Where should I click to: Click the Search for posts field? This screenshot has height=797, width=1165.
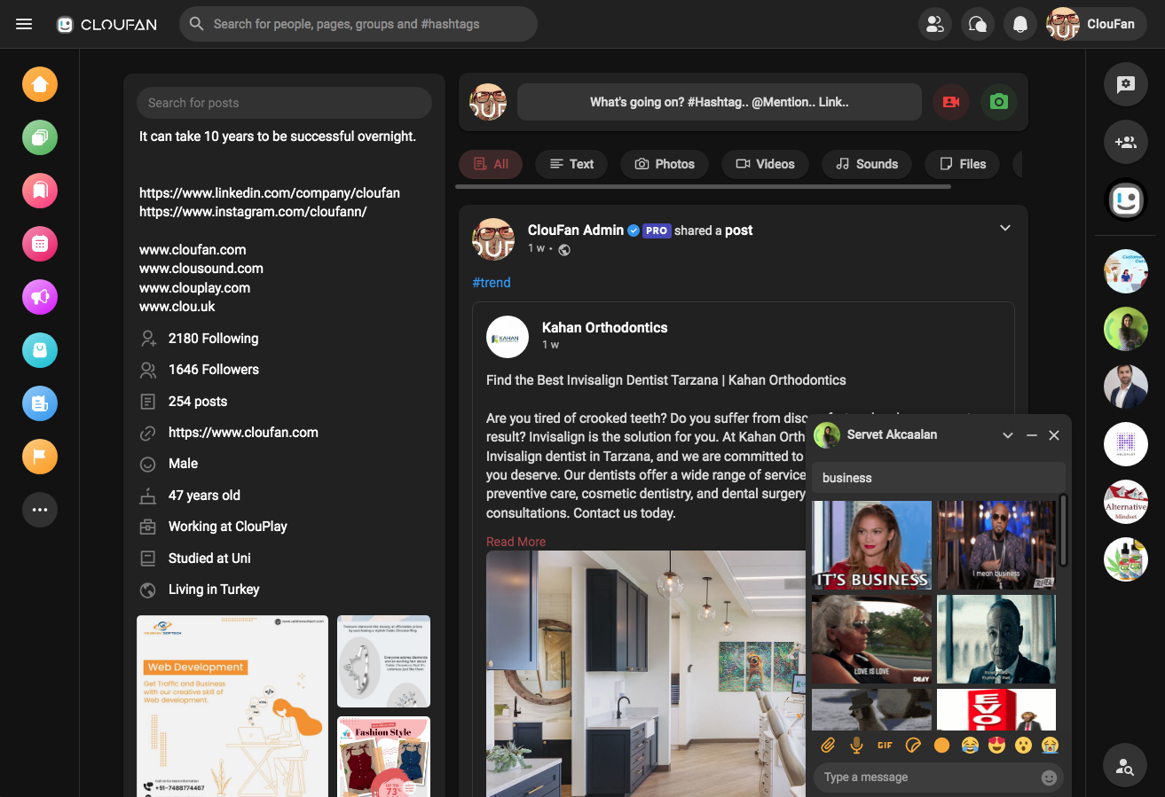click(284, 103)
